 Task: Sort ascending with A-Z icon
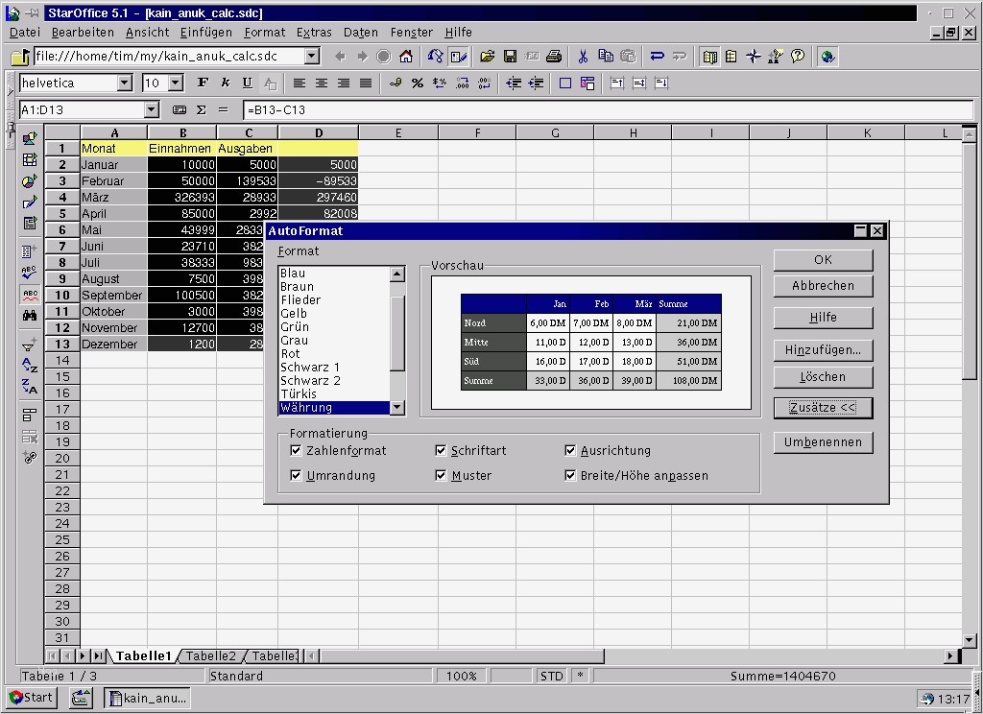(30, 365)
